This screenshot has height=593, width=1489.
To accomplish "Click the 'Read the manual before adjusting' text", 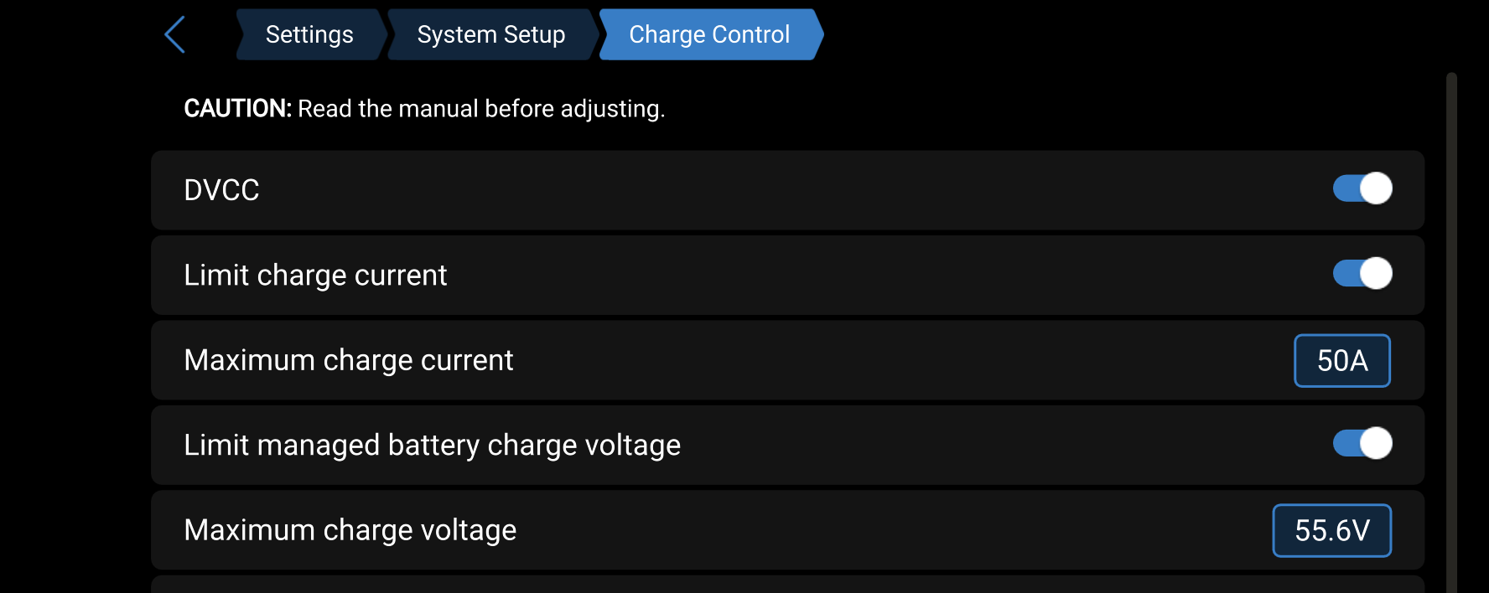I will click(x=481, y=109).
